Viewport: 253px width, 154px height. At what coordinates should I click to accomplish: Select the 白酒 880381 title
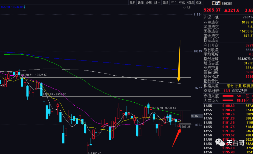point(222,3)
